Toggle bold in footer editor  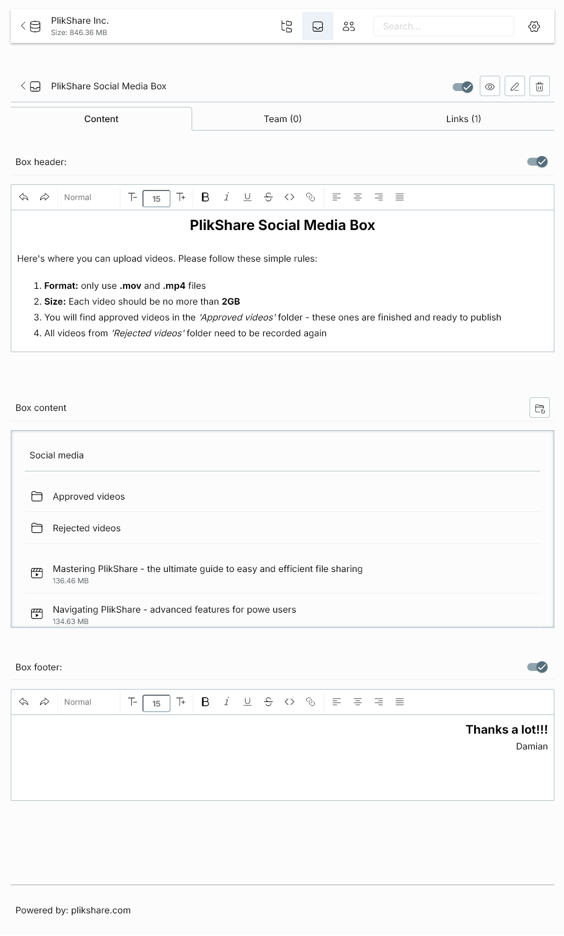tap(205, 702)
